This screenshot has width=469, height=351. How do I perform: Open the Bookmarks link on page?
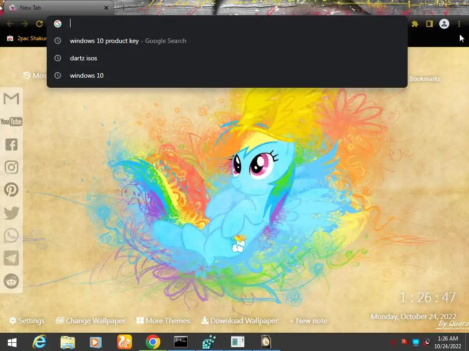pyautogui.click(x=425, y=79)
